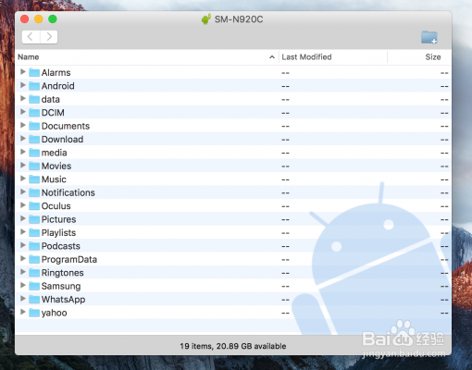
Task: Select the ProgramData folder icon
Action: tap(34, 259)
